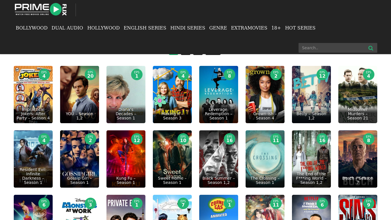The height and width of the screenshot is (220, 391).
Task: Click the EPS 20 badge on YOU poster
Action: [90, 74]
